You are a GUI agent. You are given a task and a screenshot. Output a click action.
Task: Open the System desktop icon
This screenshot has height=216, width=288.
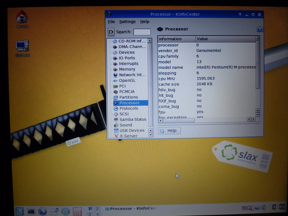(x=22, y=48)
